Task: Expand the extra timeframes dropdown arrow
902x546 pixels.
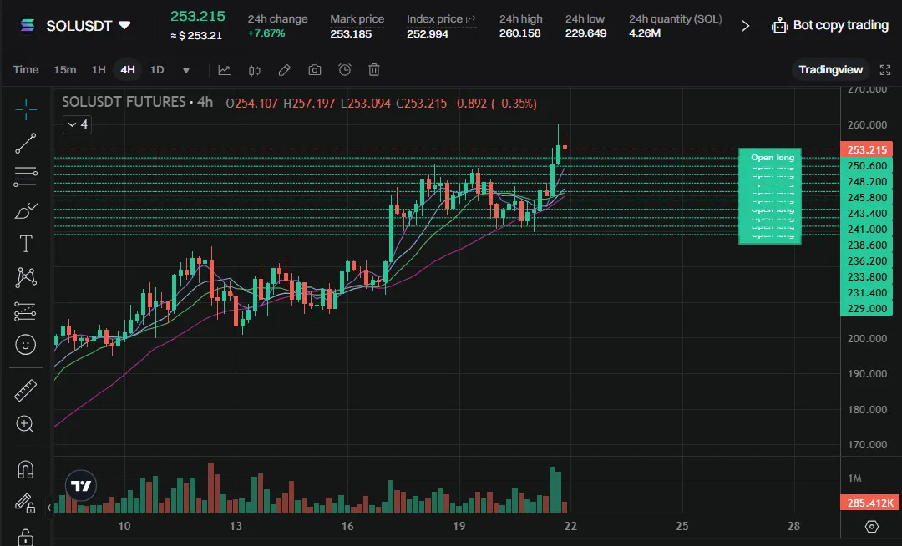Action: coord(185,70)
